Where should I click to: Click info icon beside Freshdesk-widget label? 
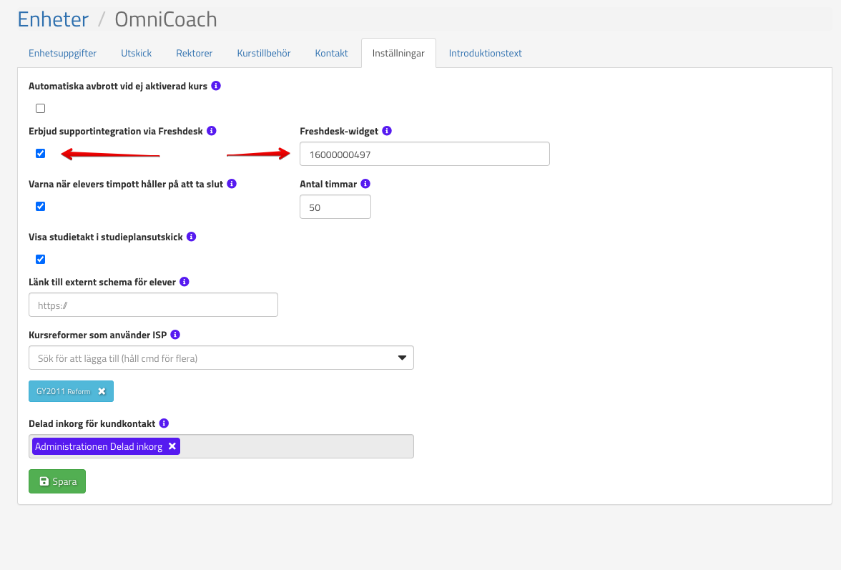click(x=387, y=131)
